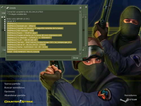Open the Servidores link above the Steam logo
141x106 pixels.
(x=131, y=95)
